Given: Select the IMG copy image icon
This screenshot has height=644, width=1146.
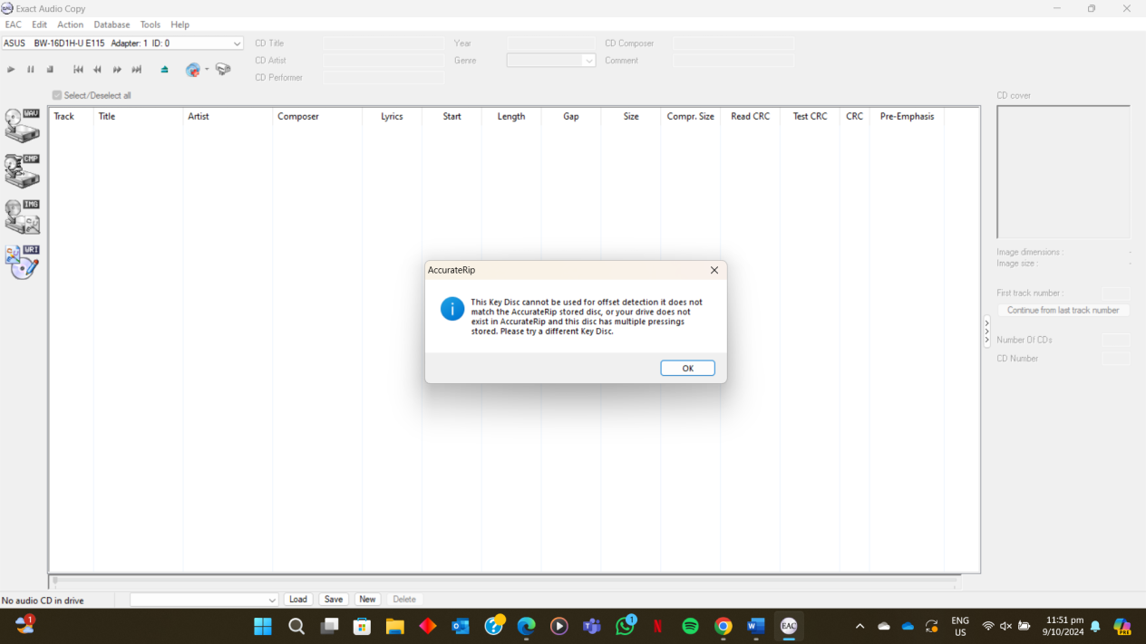Looking at the screenshot, I should [x=22, y=217].
